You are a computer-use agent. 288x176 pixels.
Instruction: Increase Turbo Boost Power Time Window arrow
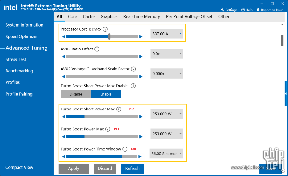[x=140, y=157]
